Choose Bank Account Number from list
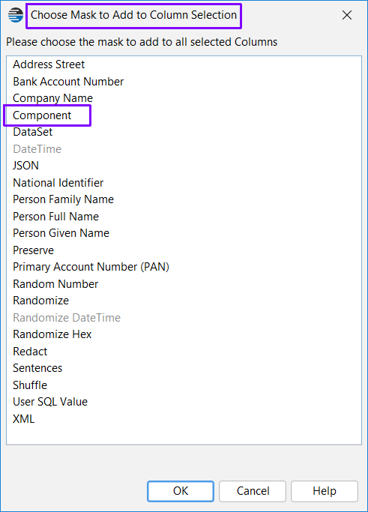The width and height of the screenshot is (368, 512). coord(68,81)
